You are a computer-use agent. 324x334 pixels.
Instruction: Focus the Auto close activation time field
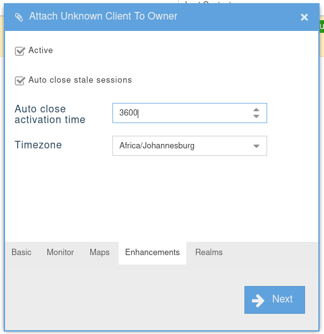(189, 113)
